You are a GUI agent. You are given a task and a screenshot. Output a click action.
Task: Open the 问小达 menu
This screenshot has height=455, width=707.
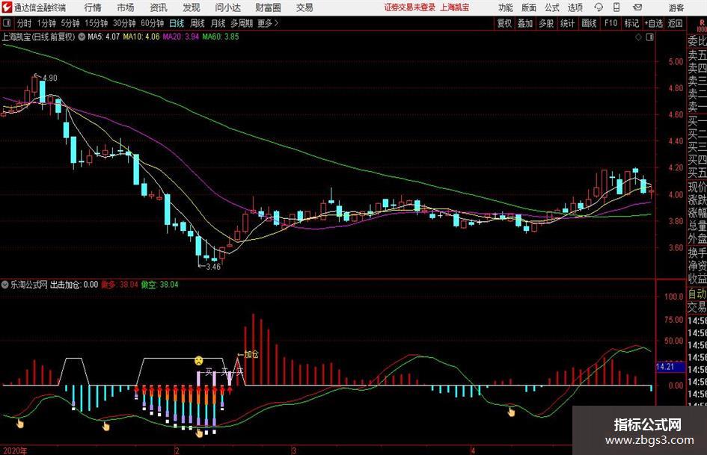click(227, 7)
